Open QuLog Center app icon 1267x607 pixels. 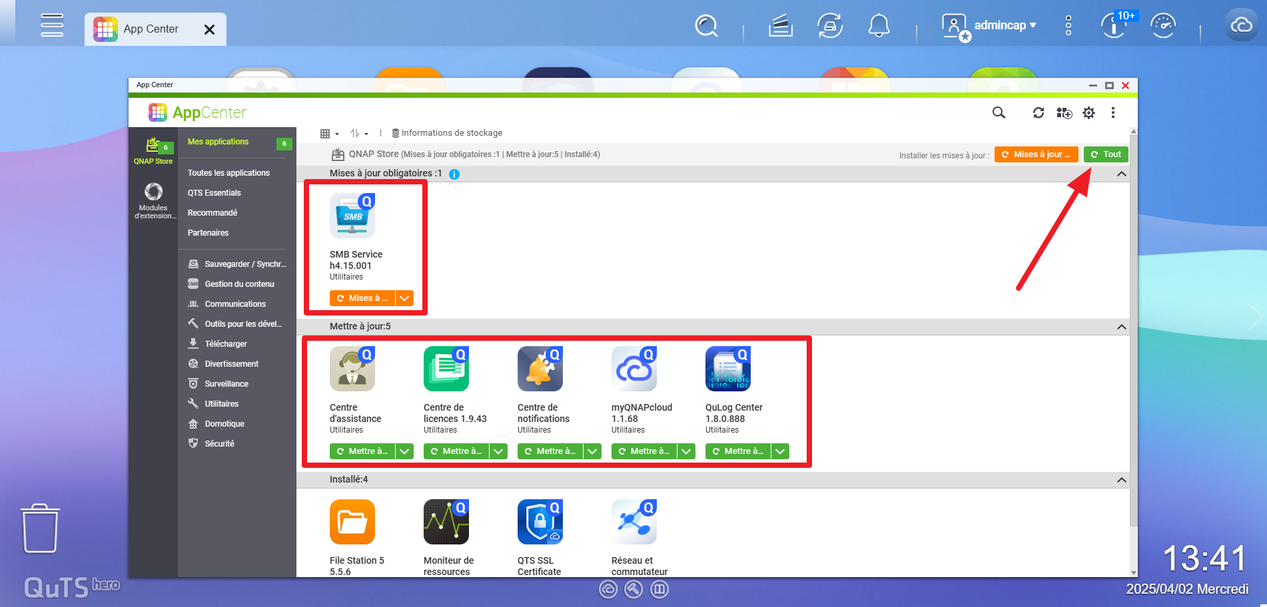728,369
